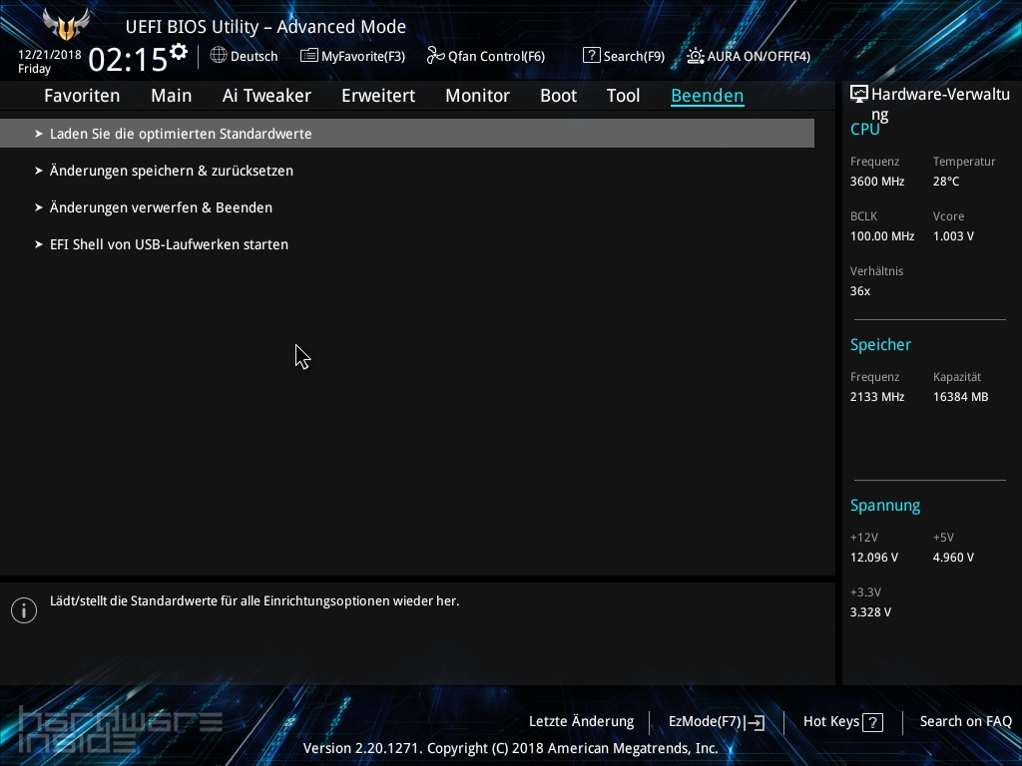The width and height of the screenshot is (1022, 766).
Task: Open Hot Keys label
Action: pos(831,722)
